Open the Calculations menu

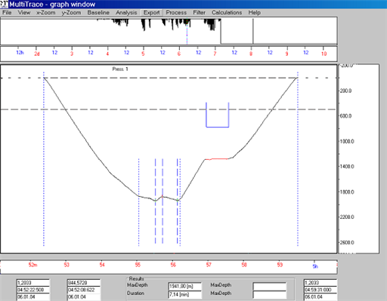pos(227,13)
